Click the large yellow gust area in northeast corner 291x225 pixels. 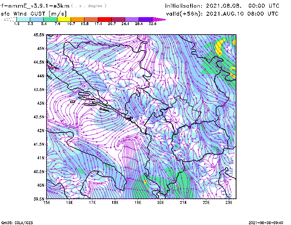[x=220, y=47]
